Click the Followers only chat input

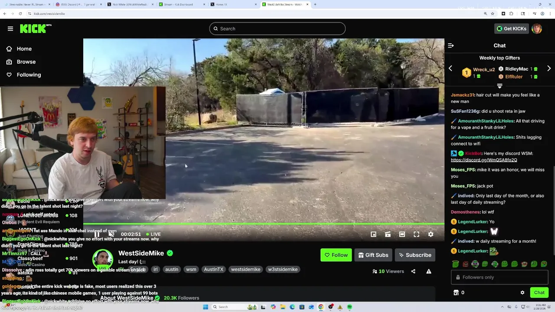[499, 277]
